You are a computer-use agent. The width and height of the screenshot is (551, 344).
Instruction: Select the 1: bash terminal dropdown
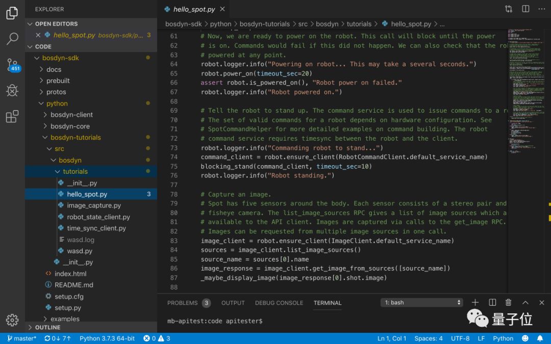[x=421, y=303]
